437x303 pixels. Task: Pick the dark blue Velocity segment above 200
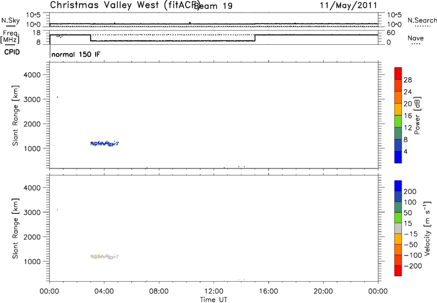[398, 186]
